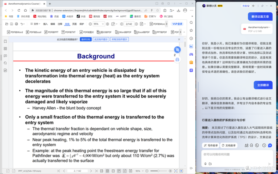Open history clock in browser sidebar
The height and width of the screenshot is (174, 278).
[191, 38]
